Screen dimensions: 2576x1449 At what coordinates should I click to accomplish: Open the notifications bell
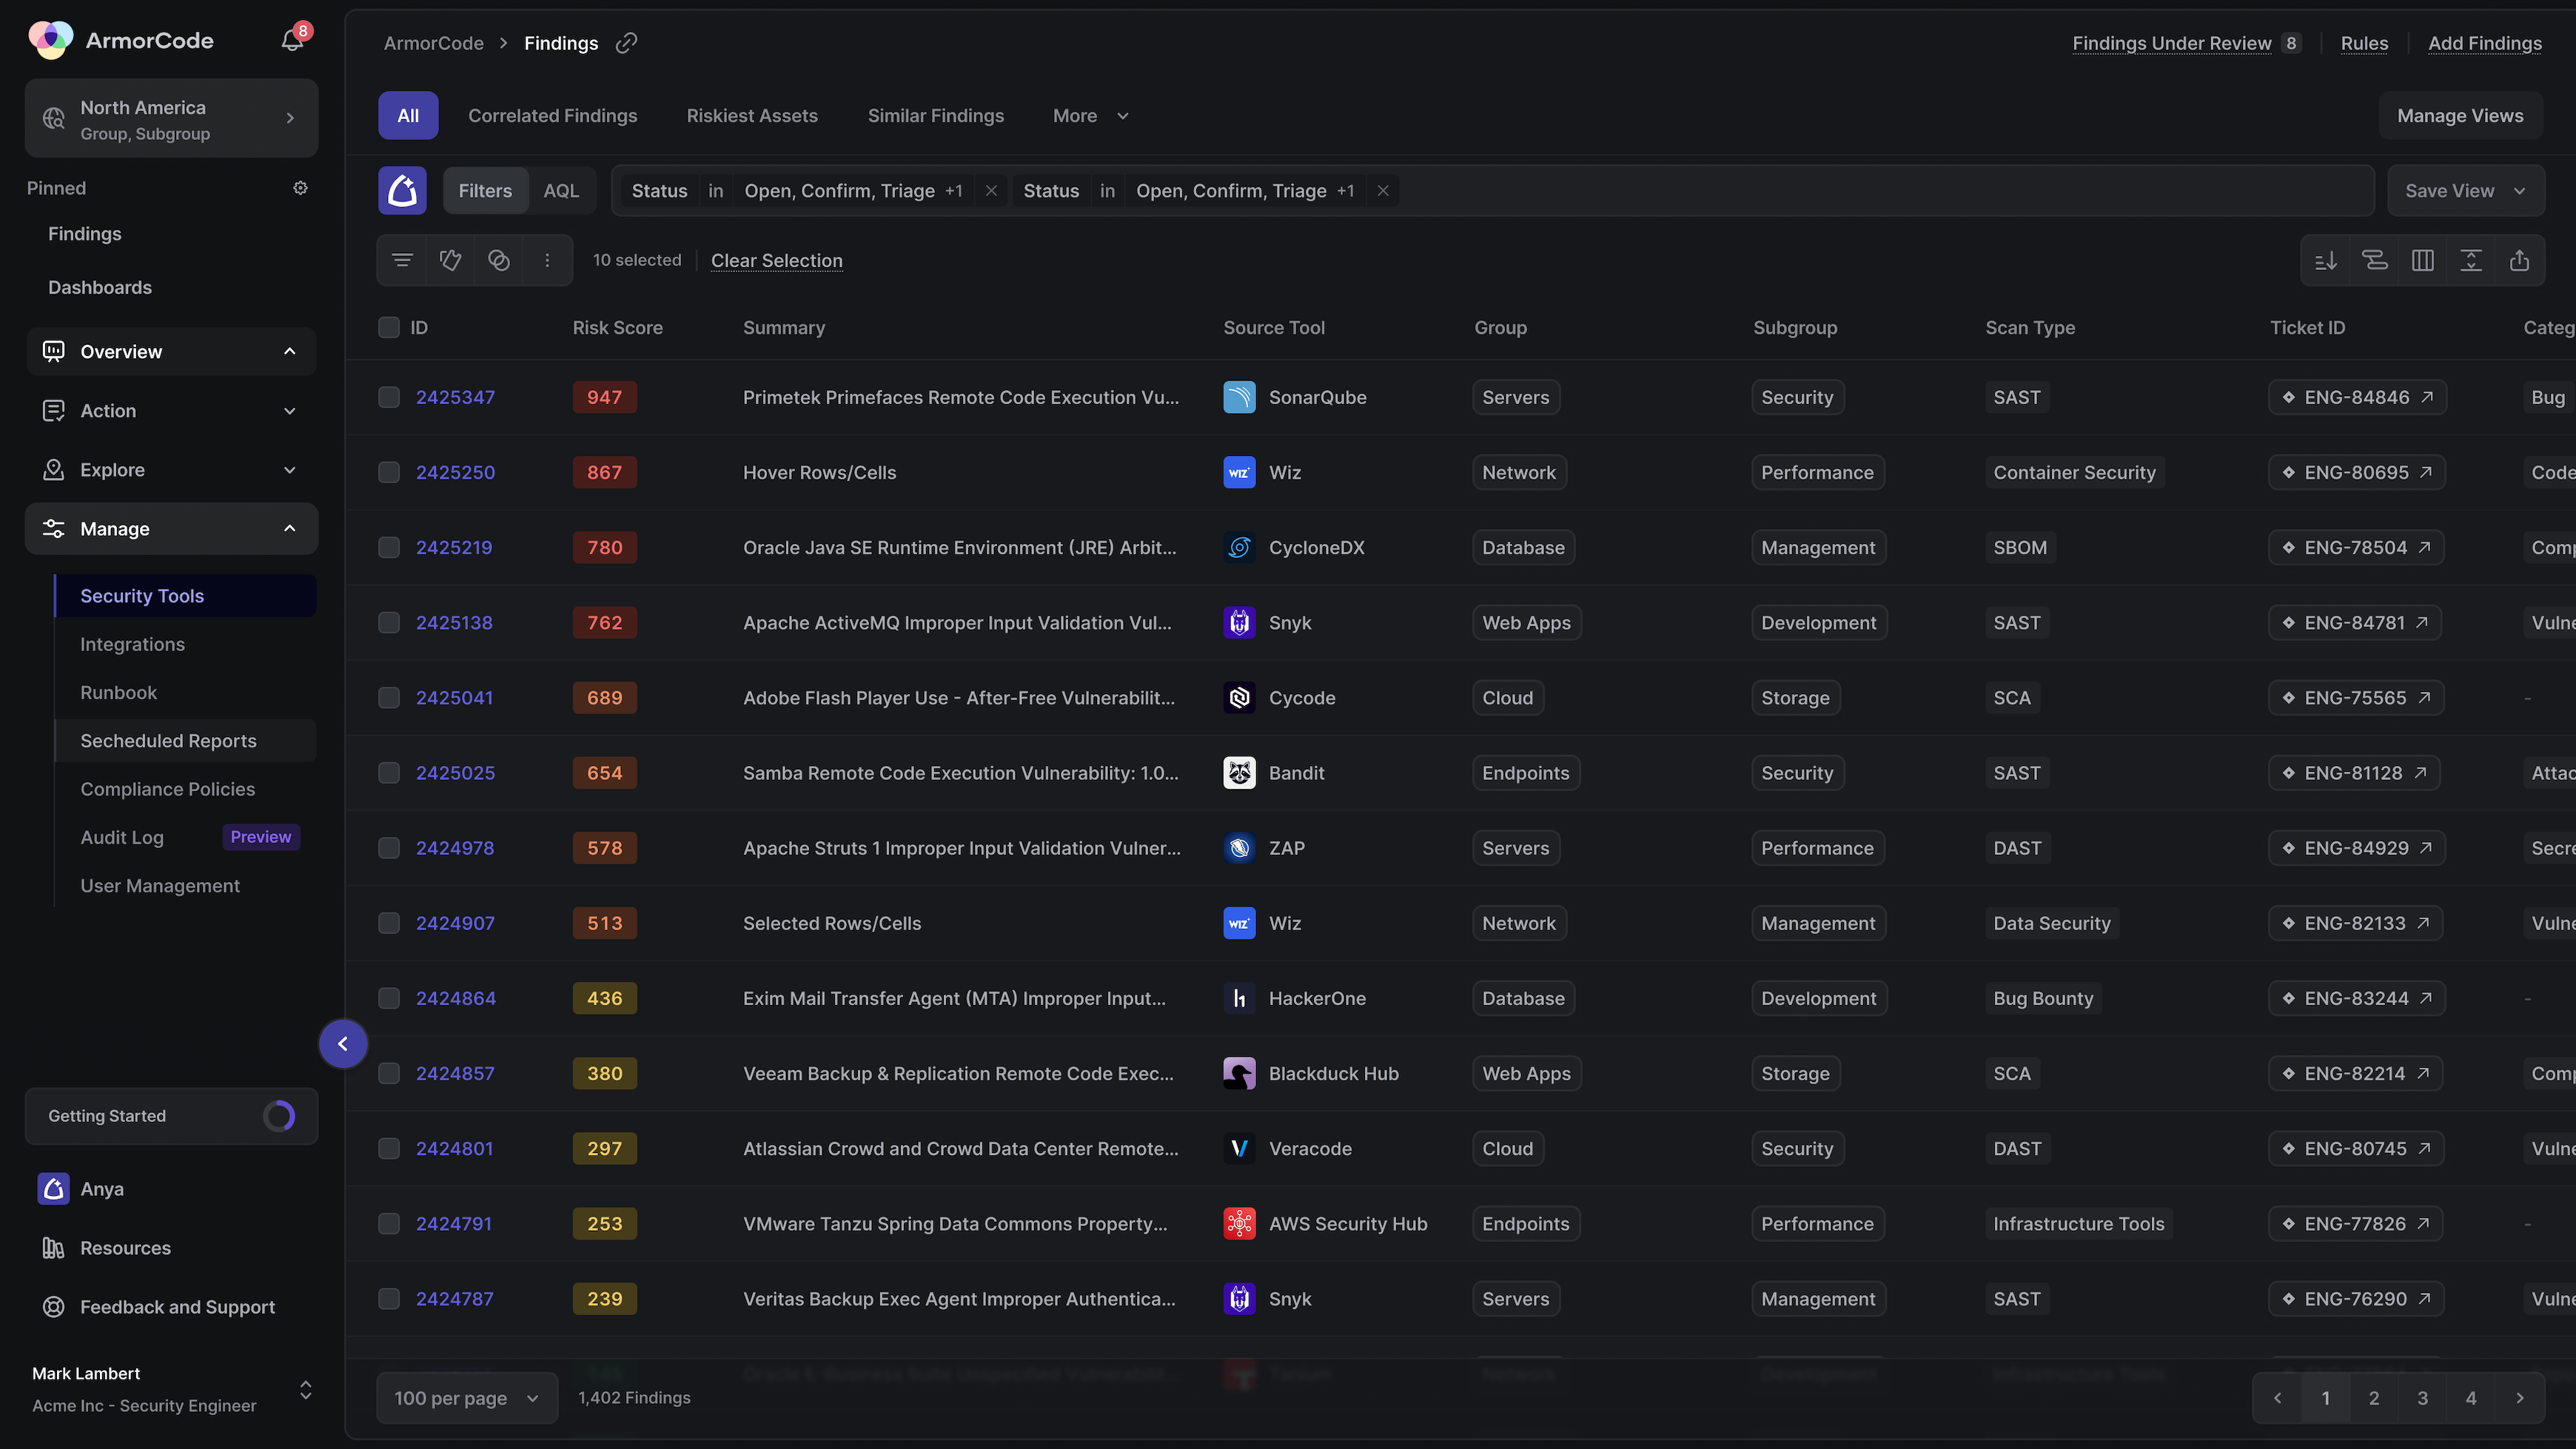click(x=292, y=40)
